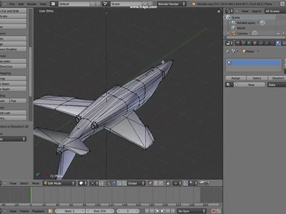This screenshot has height=214, width=286.
Task: Open the Render menu
Action: [32, 4]
